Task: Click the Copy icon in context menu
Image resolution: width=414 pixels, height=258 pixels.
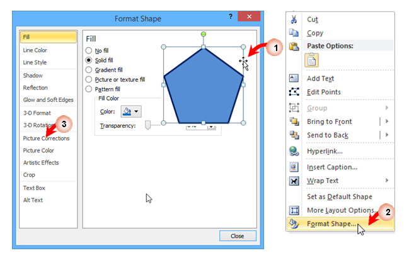Action: pyautogui.click(x=294, y=33)
